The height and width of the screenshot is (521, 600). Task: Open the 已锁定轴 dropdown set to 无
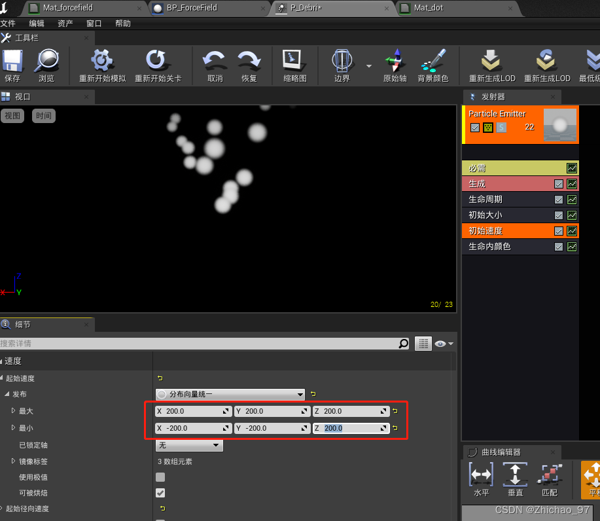tap(189, 445)
